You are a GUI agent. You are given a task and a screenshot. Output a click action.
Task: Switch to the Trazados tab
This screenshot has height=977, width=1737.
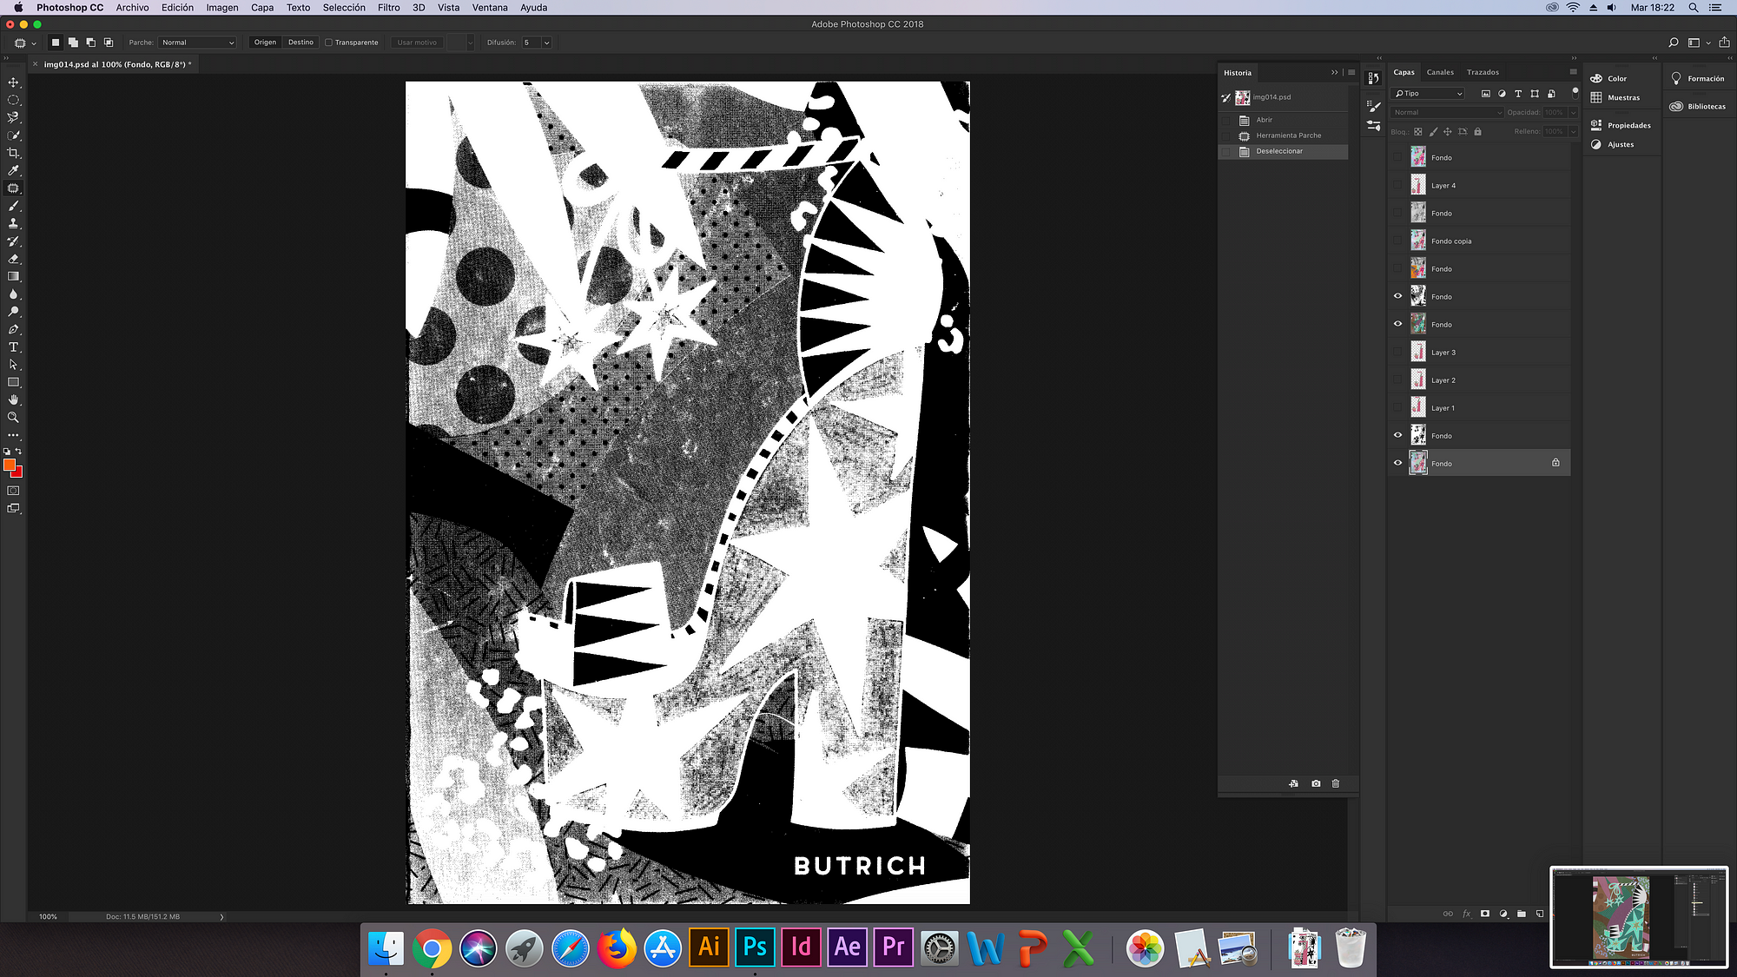[1483, 72]
